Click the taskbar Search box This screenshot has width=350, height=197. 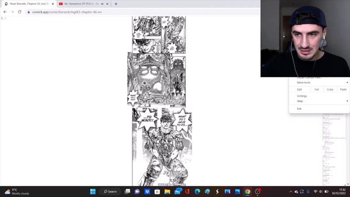coord(110,192)
